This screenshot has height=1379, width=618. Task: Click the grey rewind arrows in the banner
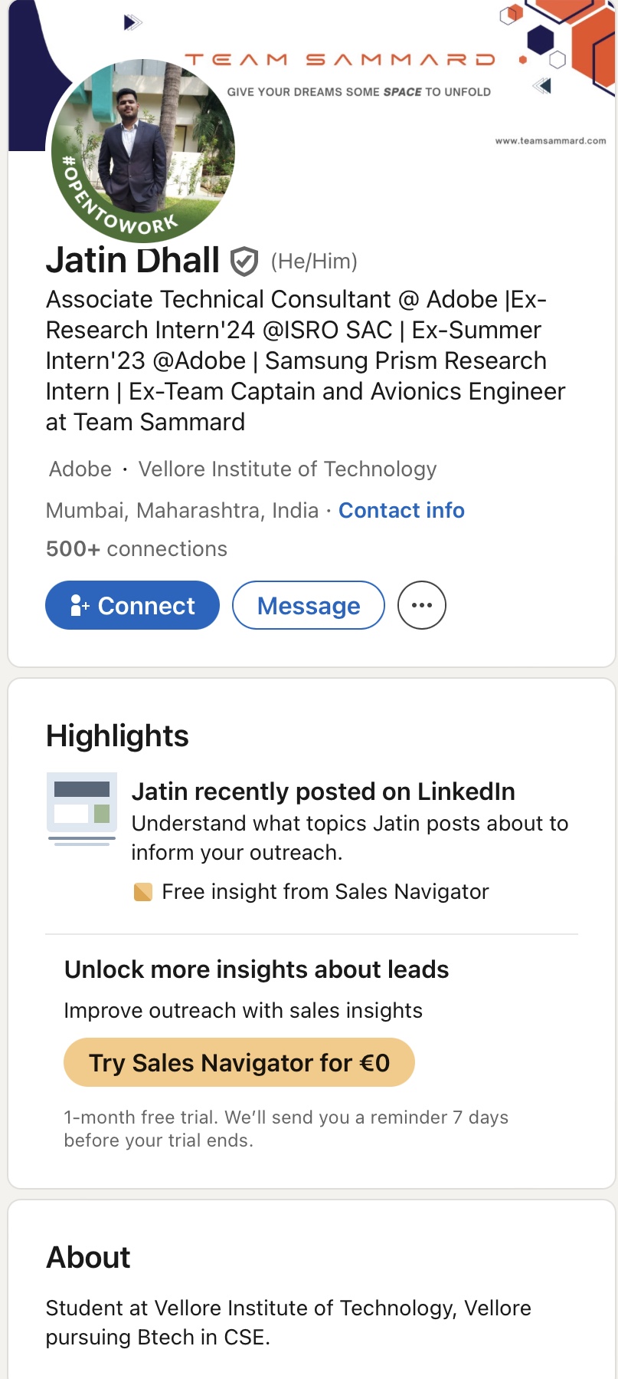point(542,85)
